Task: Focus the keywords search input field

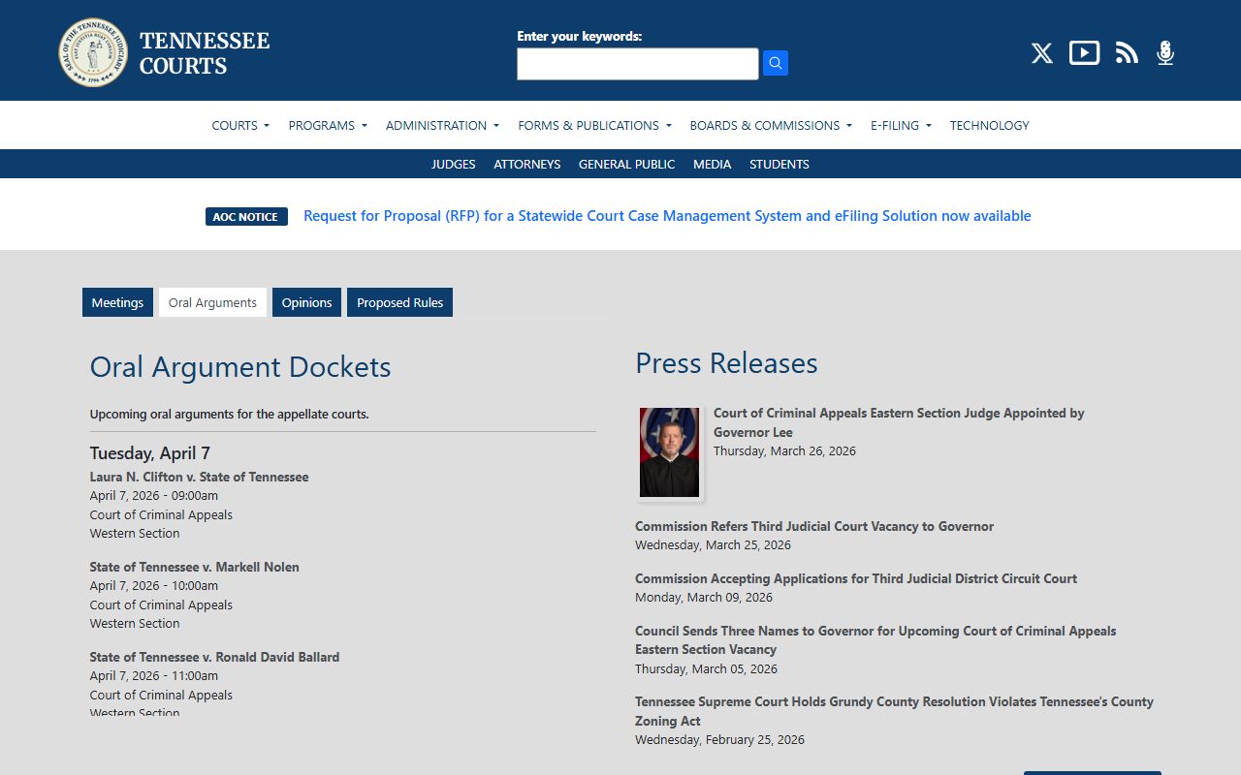Action: click(637, 64)
